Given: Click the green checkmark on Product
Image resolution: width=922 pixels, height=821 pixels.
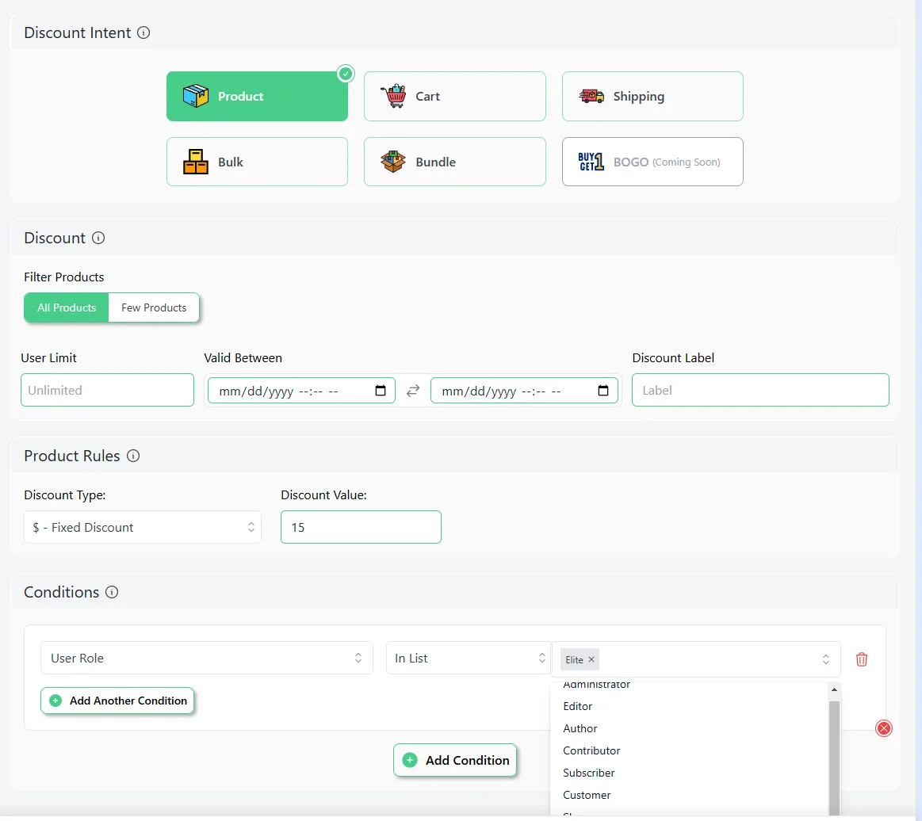Looking at the screenshot, I should click(346, 74).
